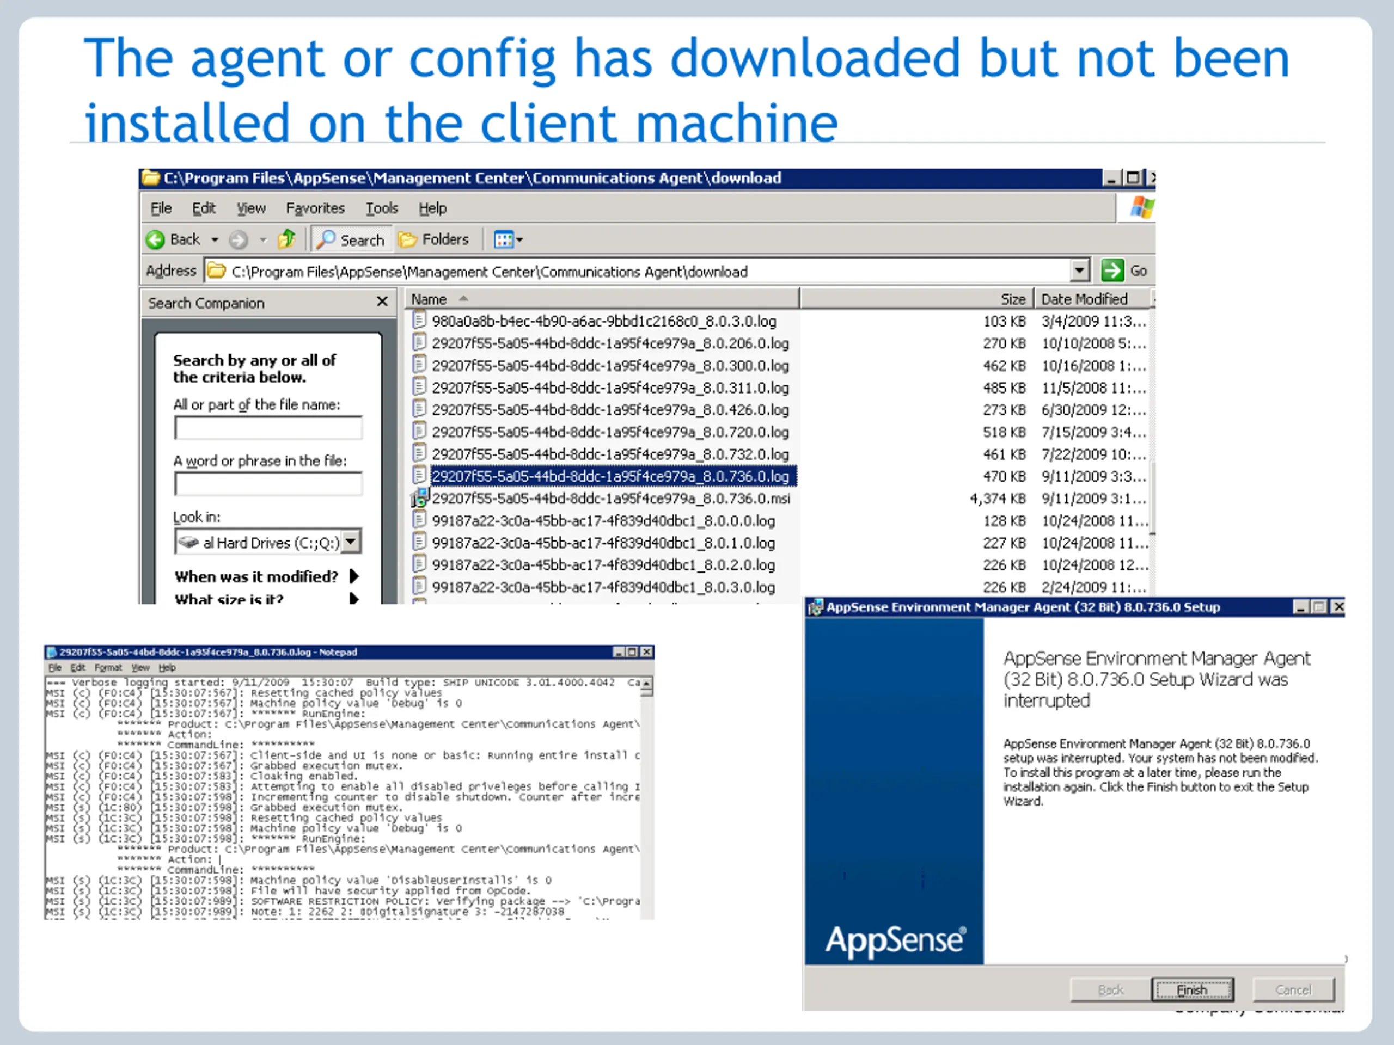
Task: Show the Folders pane in Explorer
Action: coord(433,240)
